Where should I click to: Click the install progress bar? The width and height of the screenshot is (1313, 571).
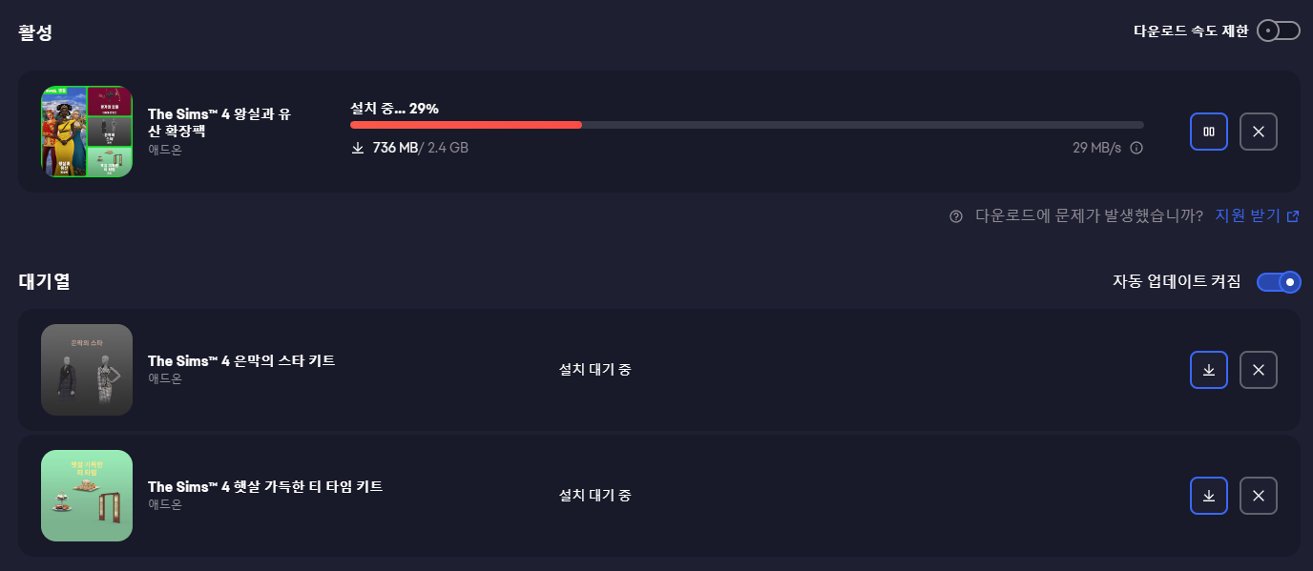[746, 125]
